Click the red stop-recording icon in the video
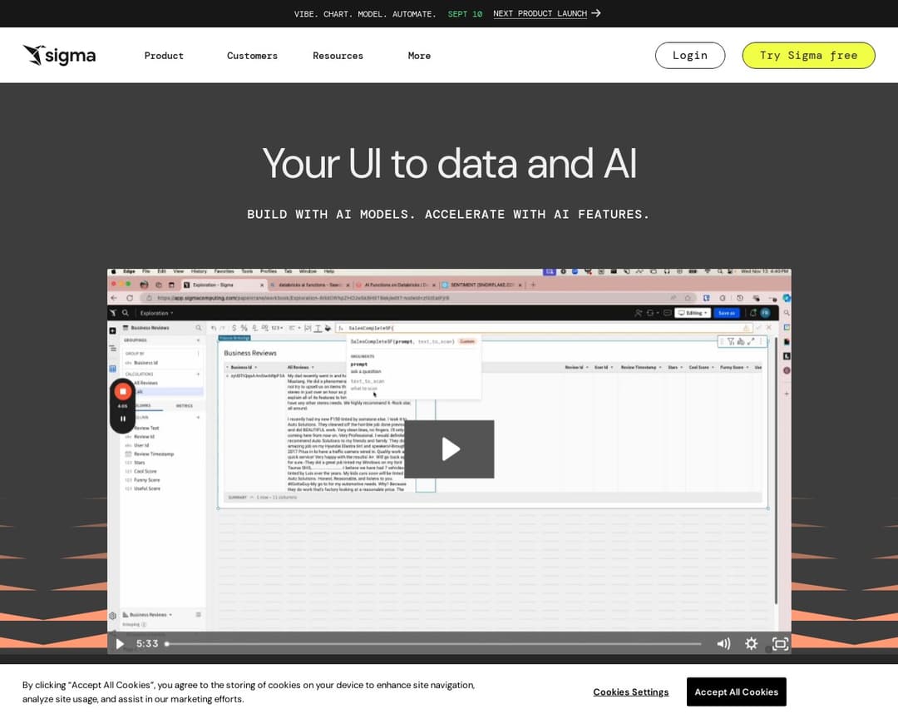Screen dimensions: 898x719 pyautogui.click(x=122, y=391)
